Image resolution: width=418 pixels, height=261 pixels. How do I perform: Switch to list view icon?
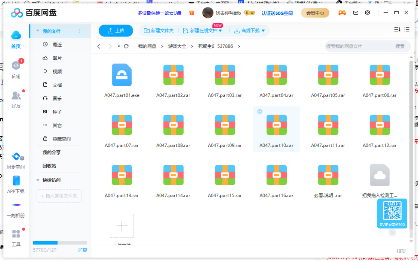click(x=407, y=29)
